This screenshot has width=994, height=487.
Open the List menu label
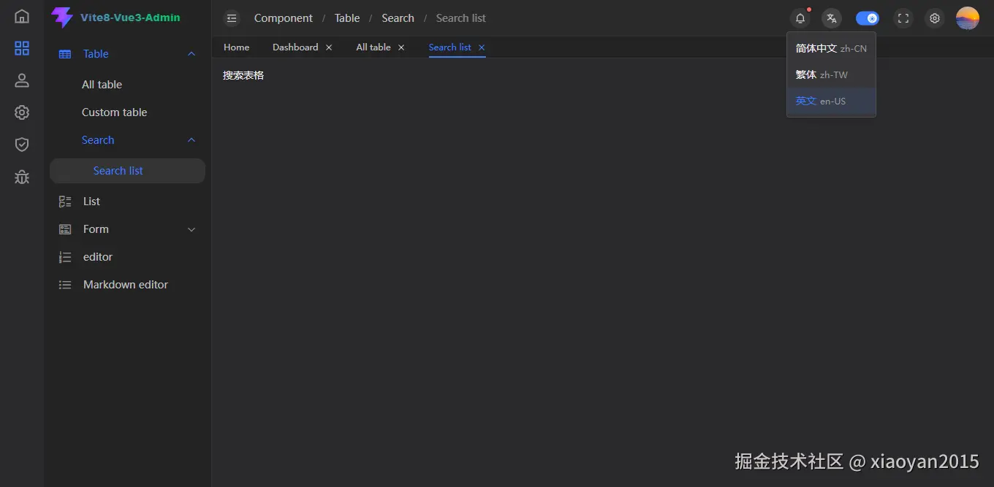click(91, 202)
